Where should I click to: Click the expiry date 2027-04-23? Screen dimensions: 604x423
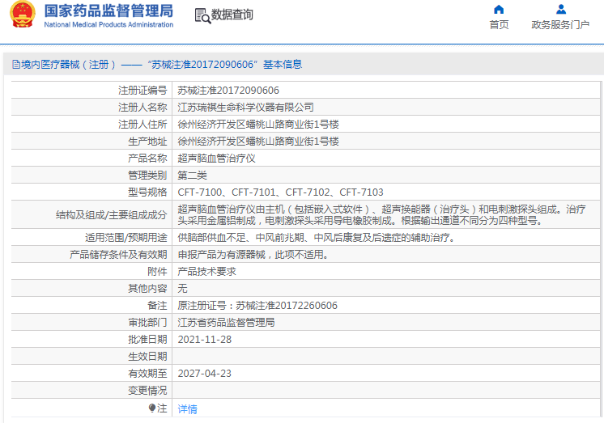point(204,374)
